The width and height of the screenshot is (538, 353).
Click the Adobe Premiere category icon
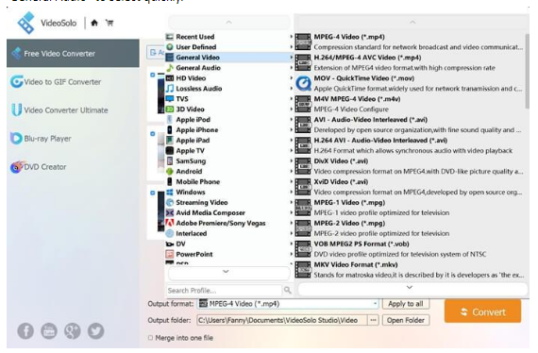click(x=170, y=223)
